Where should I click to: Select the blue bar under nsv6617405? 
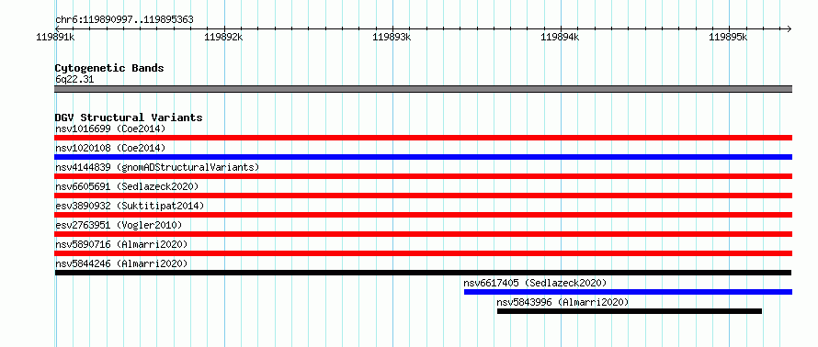click(x=628, y=292)
